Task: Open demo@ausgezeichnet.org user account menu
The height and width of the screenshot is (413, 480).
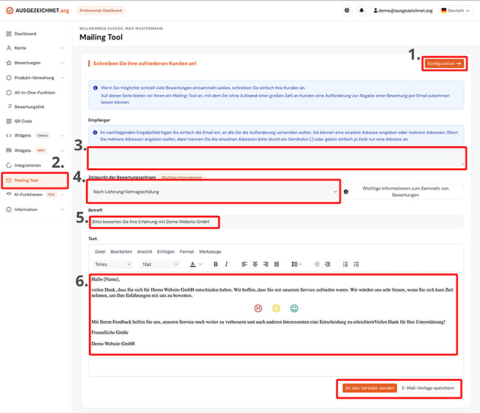Action: tap(403, 10)
